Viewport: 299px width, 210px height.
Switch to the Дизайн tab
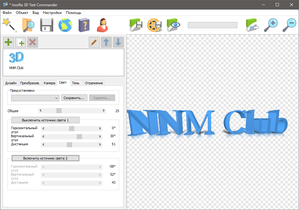[x=11, y=83]
